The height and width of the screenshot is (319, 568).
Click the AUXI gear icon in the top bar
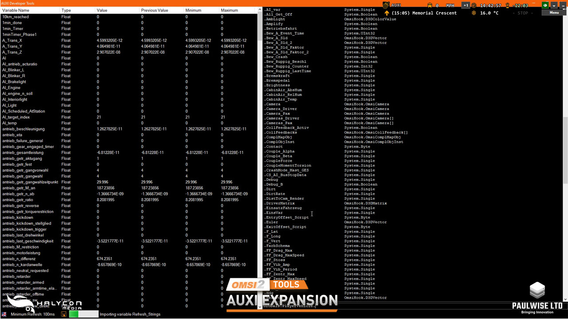click(385, 5)
